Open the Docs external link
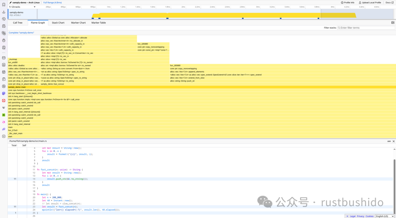The height and width of the screenshot is (218, 396). point(389,2)
